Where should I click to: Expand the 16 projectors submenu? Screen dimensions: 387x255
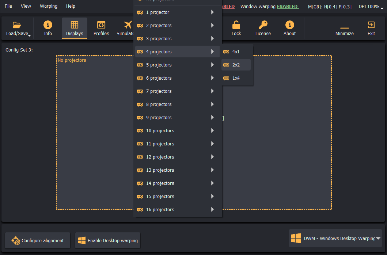178,210
